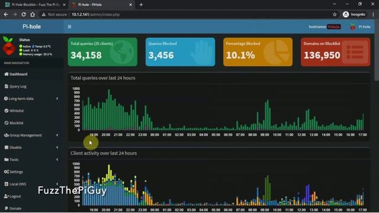The height and width of the screenshot is (213, 379).
Task: Click the browser home icon
Action: click(x=33, y=14)
